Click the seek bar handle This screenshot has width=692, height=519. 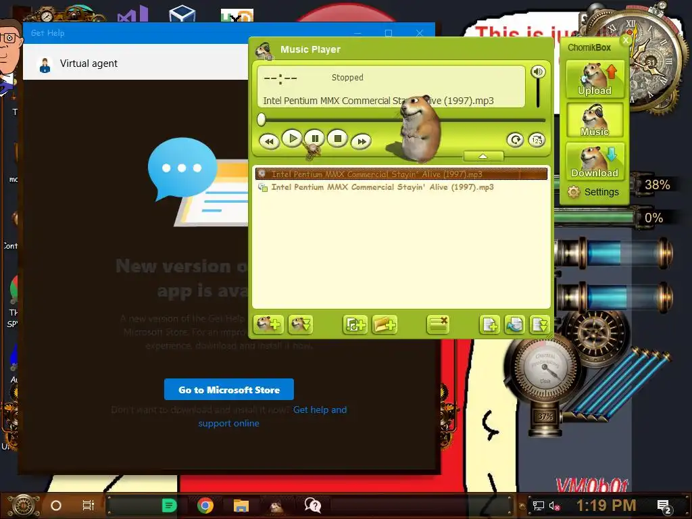pos(262,119)
